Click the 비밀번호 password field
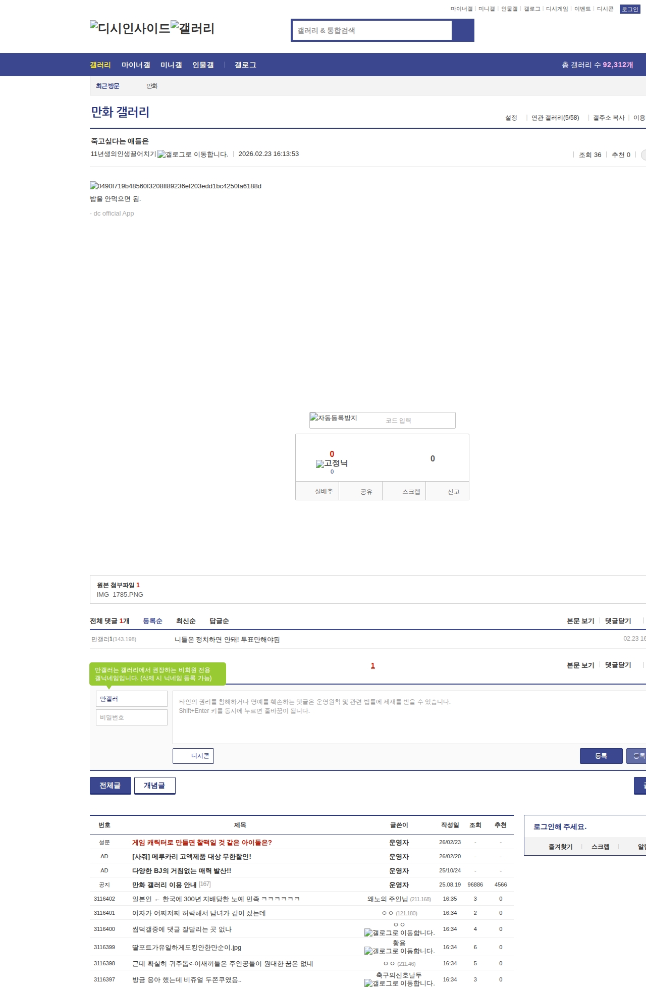The image size is (646, 988). pos(131,717)
